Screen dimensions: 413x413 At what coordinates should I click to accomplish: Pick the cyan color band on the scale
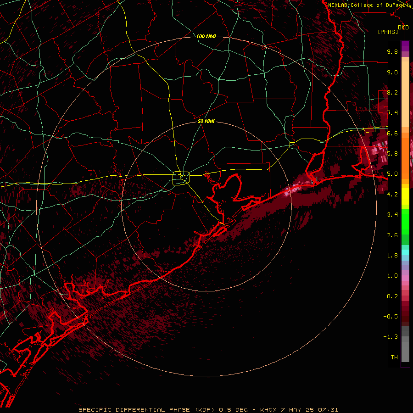pyautogui.click(x=405, y=252)
